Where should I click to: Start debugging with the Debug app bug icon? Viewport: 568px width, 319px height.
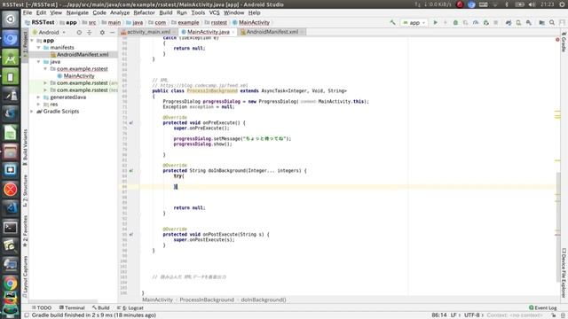pos(455,22)
